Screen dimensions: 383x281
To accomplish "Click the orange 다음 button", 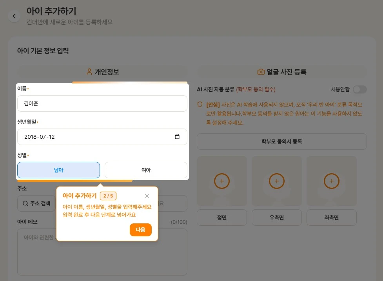I will 141,230.
